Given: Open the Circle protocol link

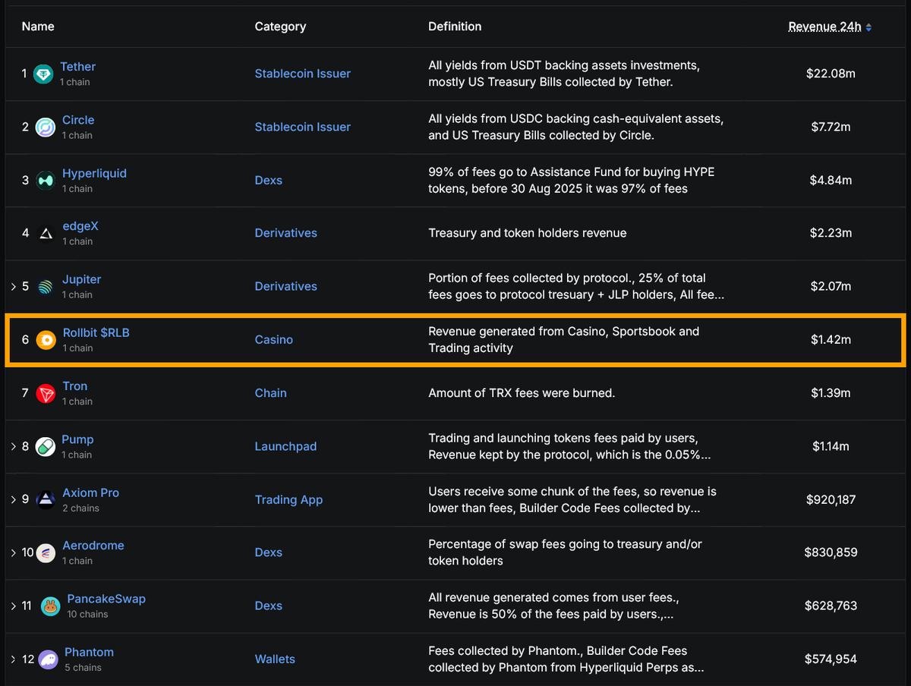Looking at the screenshot, I should pyautogui.click(x=78, y=120).
